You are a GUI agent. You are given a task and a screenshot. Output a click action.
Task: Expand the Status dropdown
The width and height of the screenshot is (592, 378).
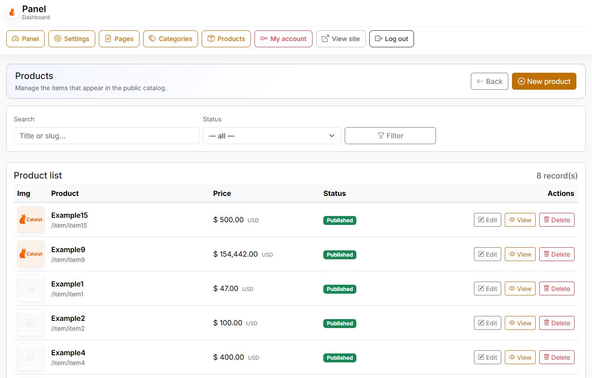point(272,136)
